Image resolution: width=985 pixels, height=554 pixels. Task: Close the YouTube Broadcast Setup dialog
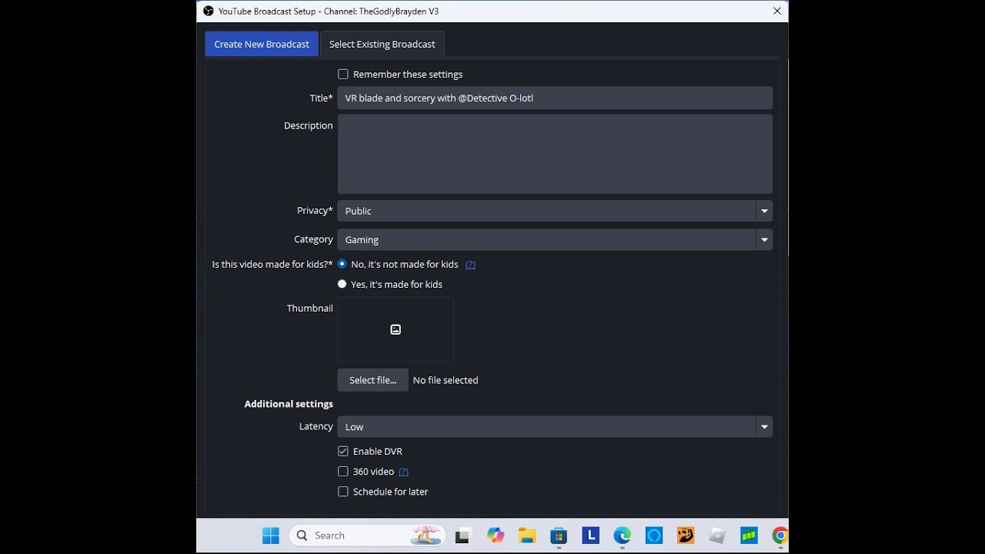777,12
